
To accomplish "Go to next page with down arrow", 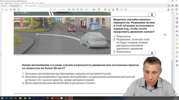I will 55,10.
